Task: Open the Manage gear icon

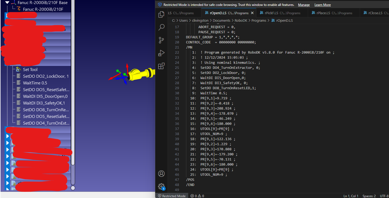Action: (161, 186)
